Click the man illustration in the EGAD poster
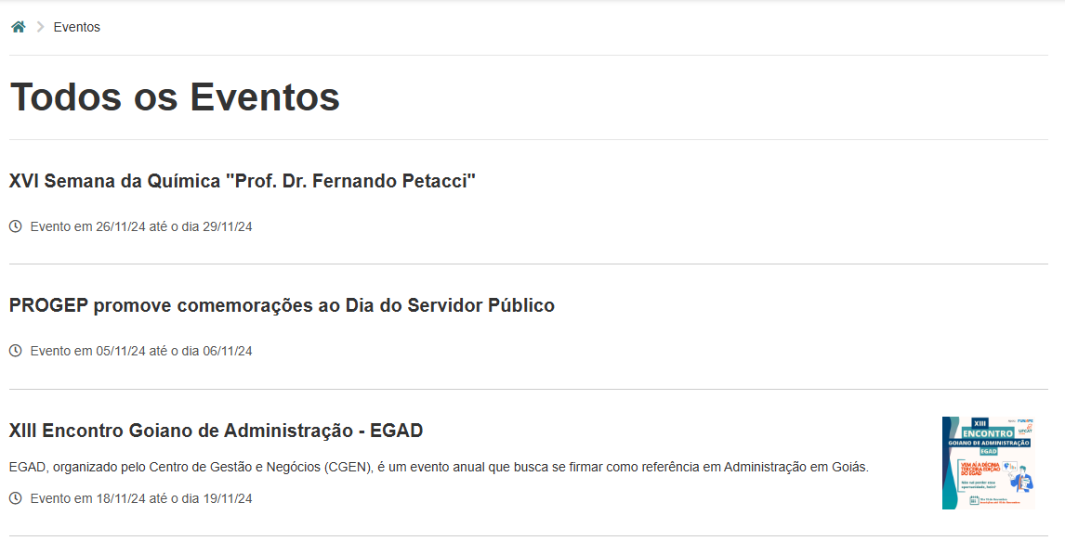This screenshot has height=541, width=1065. (1020, 479)
